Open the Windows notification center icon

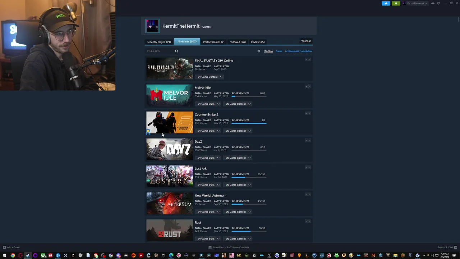click(x=454, y=255)
